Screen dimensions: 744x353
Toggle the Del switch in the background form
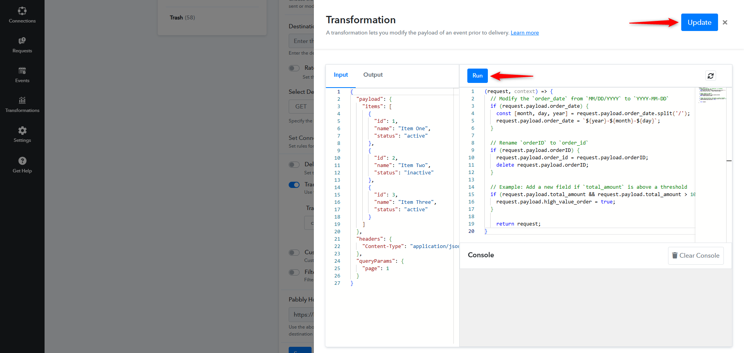294,165
